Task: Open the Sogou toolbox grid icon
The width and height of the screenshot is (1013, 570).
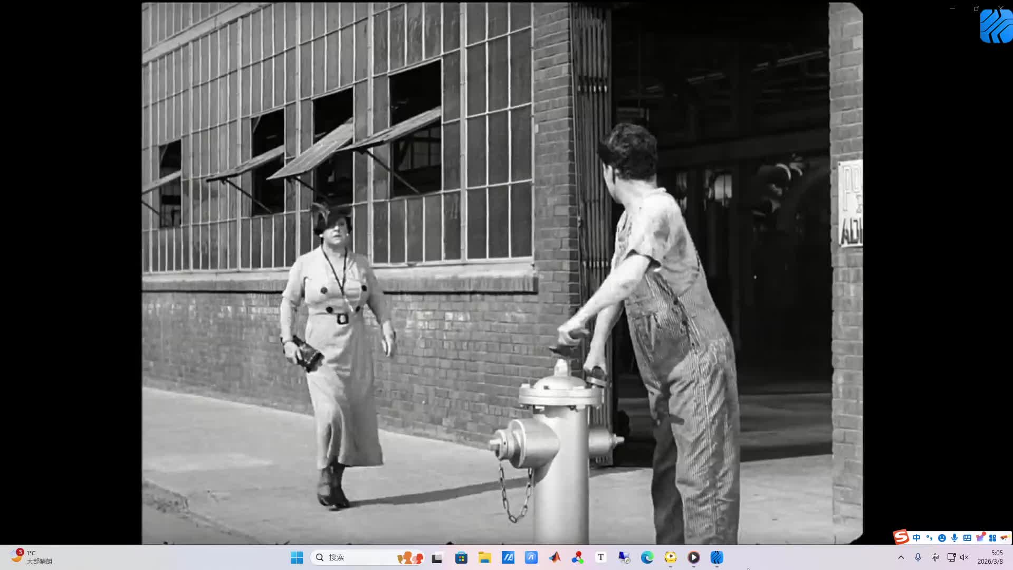Action: 992,538
